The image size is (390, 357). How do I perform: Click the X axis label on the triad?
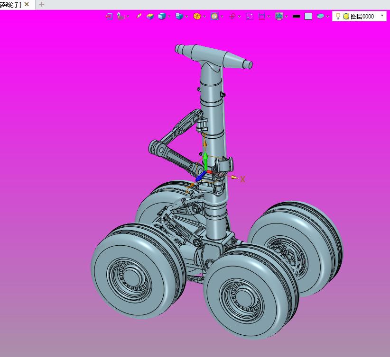pyautogui.click(x=242, y=179)
